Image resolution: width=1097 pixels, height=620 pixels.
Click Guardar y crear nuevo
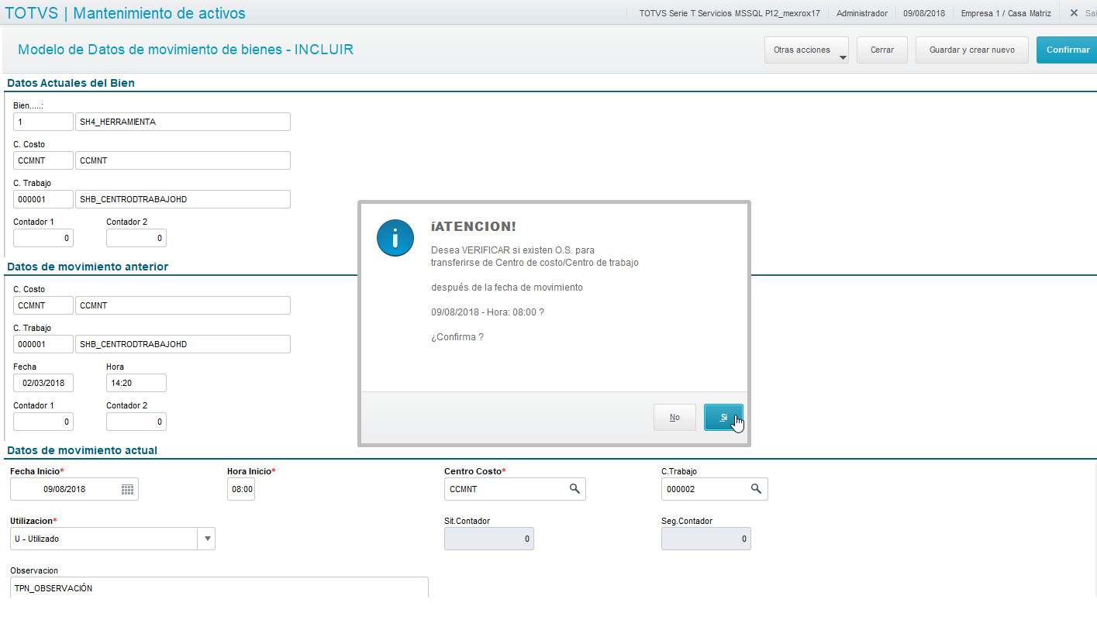coord(972,50)
